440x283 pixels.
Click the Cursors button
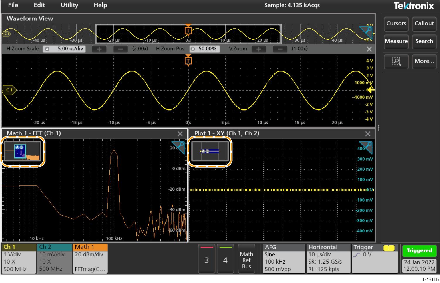pyautogui.click(x=396, y=23)
